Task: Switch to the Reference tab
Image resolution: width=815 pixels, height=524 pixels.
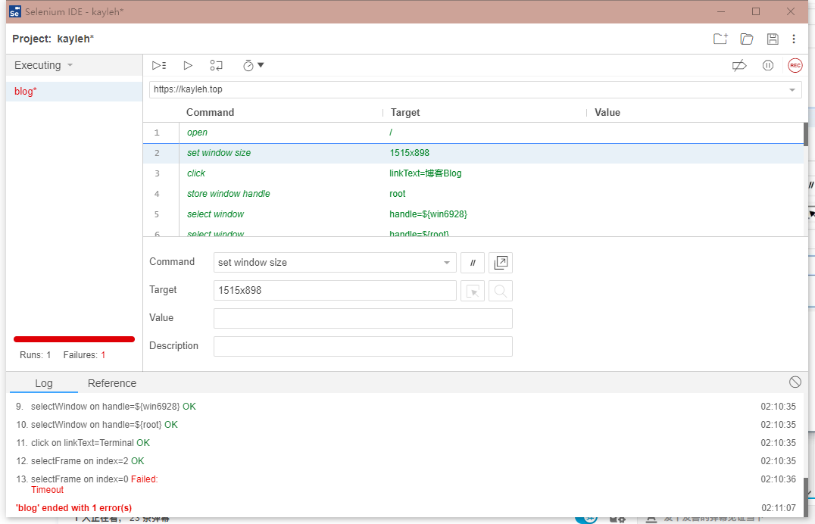Action: click(x=112, y=383)
